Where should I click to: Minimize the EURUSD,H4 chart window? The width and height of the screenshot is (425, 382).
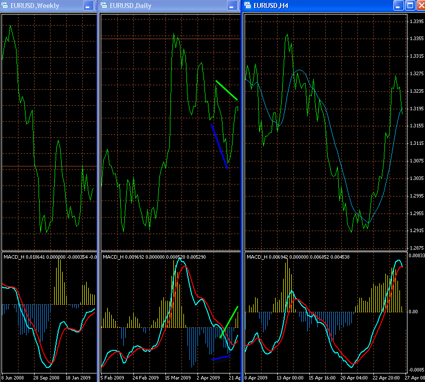coord(398,6)
